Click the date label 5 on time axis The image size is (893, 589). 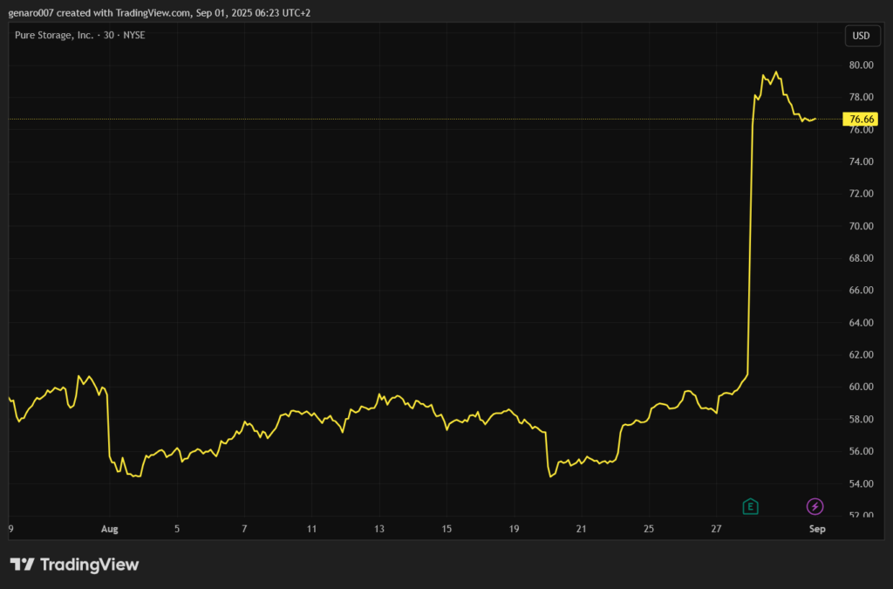[177, 529]
